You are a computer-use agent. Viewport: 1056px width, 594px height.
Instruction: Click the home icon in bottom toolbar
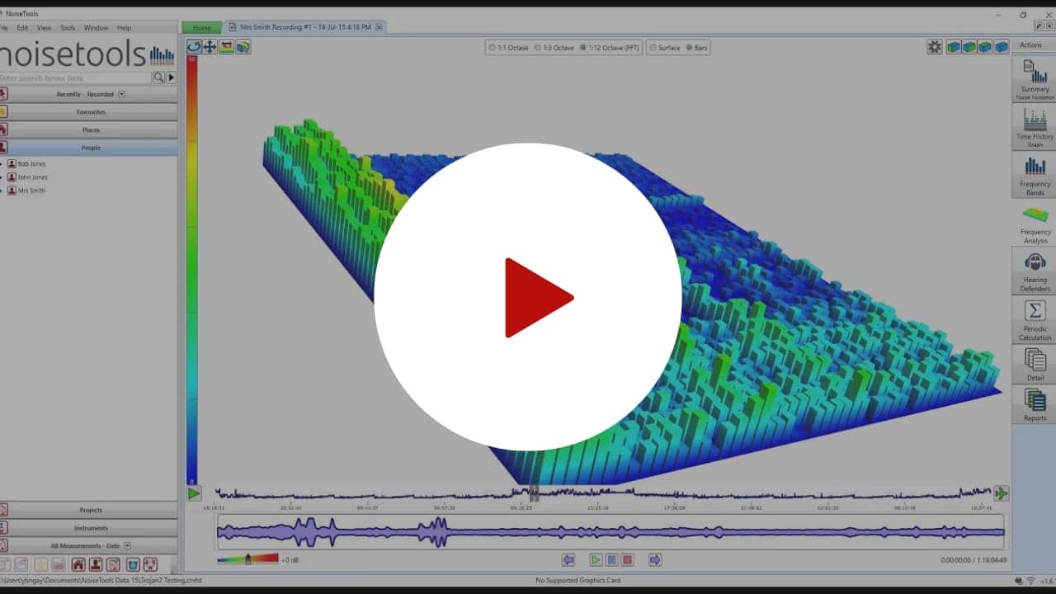point(78,564)
